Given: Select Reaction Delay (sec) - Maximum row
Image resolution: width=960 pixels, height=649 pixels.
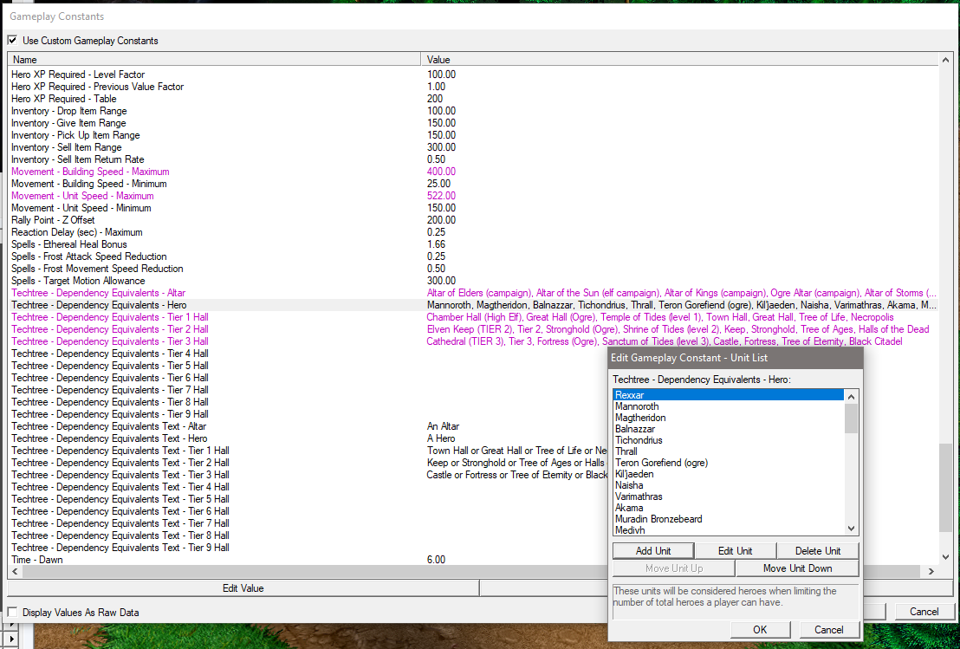Looking at the screenshot, I should click(x=473, y=232).
